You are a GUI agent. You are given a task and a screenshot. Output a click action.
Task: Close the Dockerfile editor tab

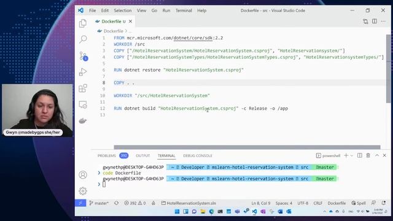point(130,21)
